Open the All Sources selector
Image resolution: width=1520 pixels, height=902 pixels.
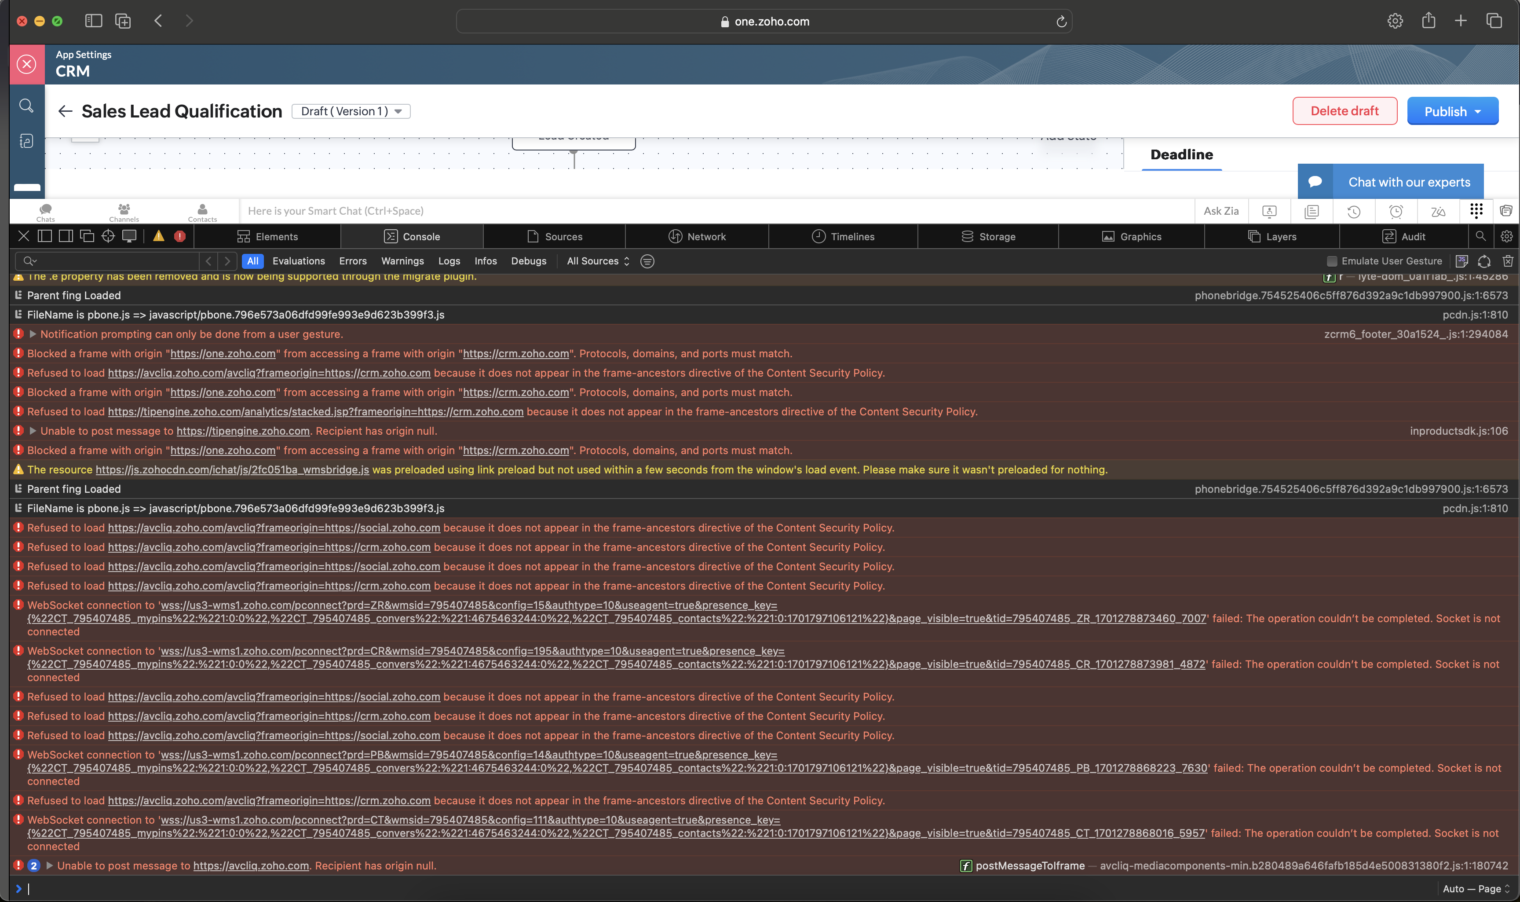[598, 261]
